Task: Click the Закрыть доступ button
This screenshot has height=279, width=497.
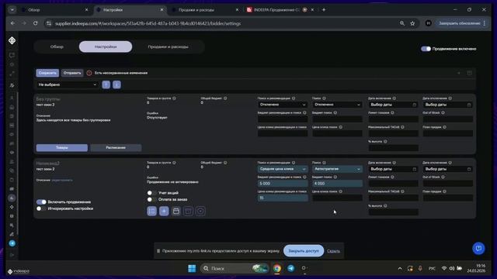Action: [304, 251]
